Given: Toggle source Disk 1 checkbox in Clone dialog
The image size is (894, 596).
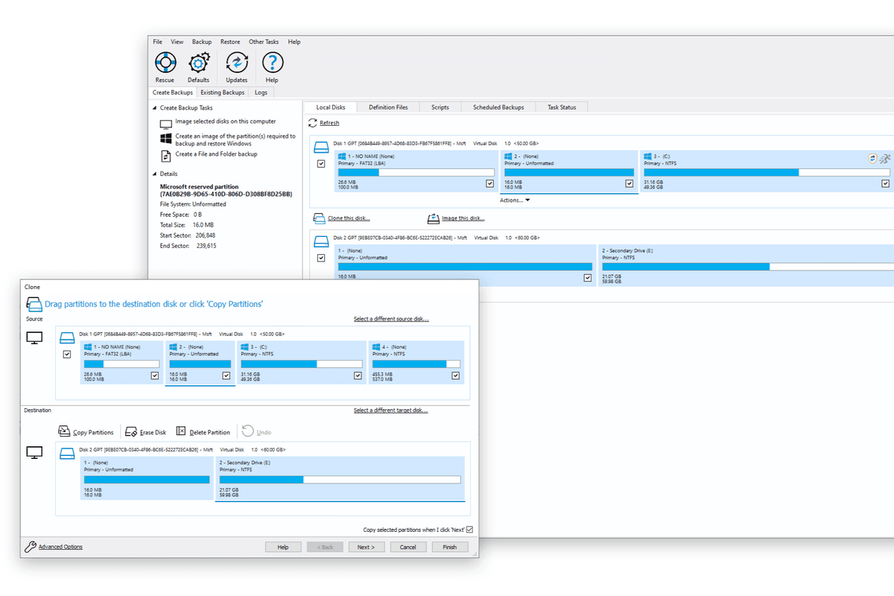Looking at the screenshot, I should point(68,355).
